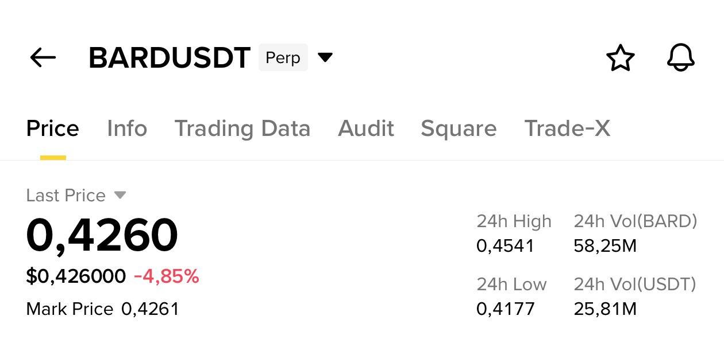This screenshot has height=343, width=724.
Task: Select the Audit tab
Action: [x=366, y=128]
